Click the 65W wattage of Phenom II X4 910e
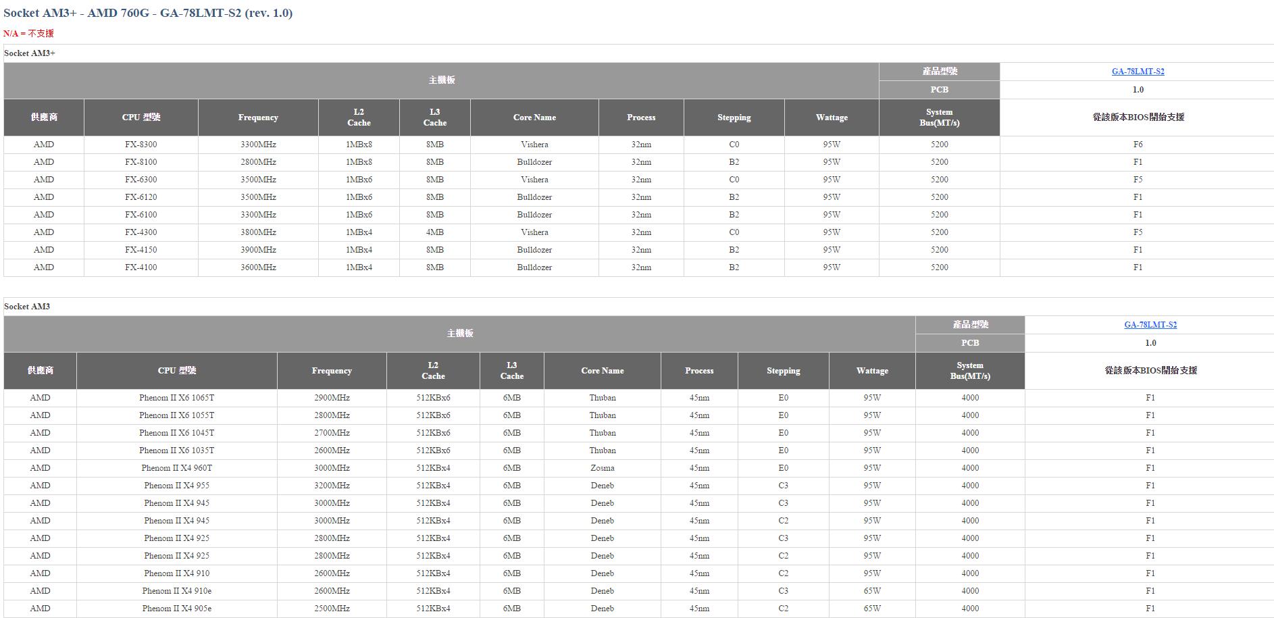 click(872, 591)
